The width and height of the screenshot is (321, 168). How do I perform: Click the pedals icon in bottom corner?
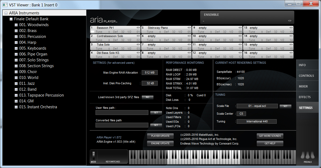pyautogui.click(x=307, y=156)
